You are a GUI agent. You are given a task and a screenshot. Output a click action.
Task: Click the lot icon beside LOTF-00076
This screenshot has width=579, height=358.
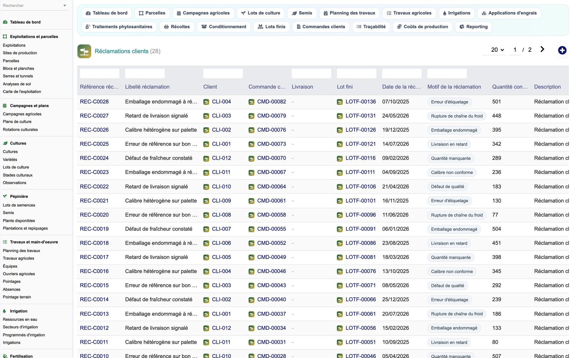coord(340,271)
